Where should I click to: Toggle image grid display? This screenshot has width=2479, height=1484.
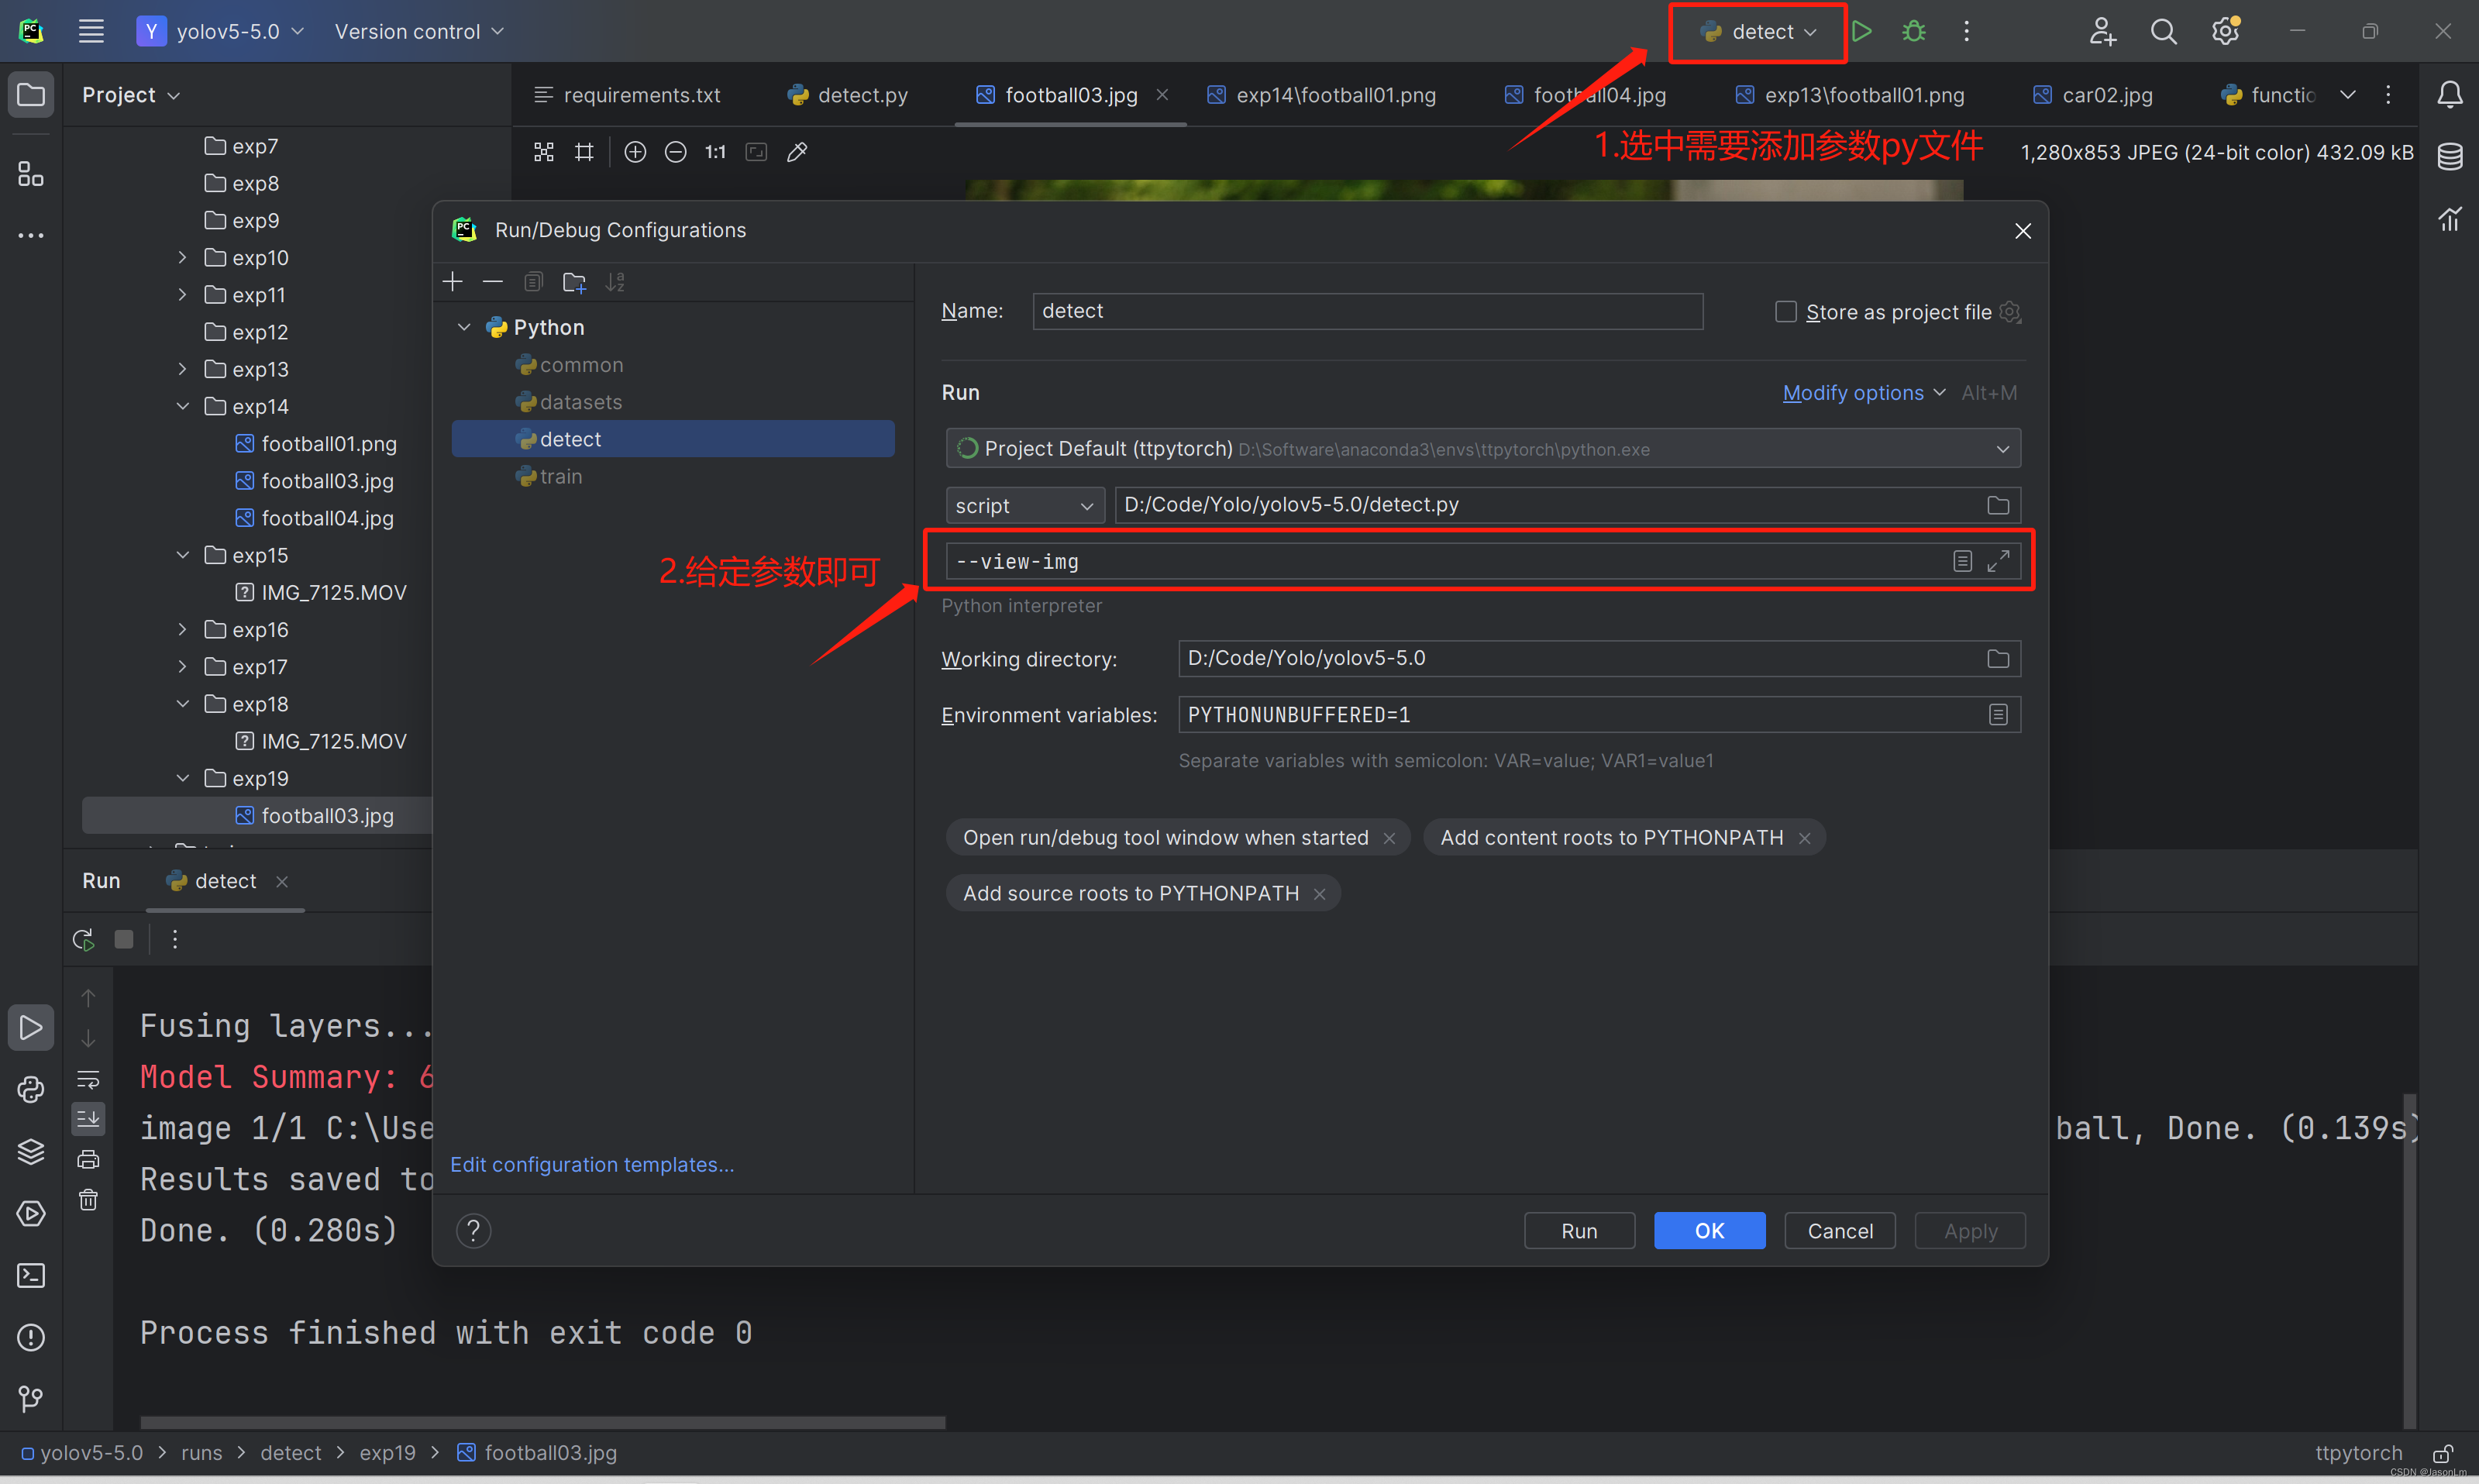pyautogui.click(x=584, y=152)
